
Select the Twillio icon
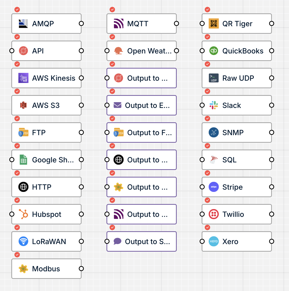point(213,214)
